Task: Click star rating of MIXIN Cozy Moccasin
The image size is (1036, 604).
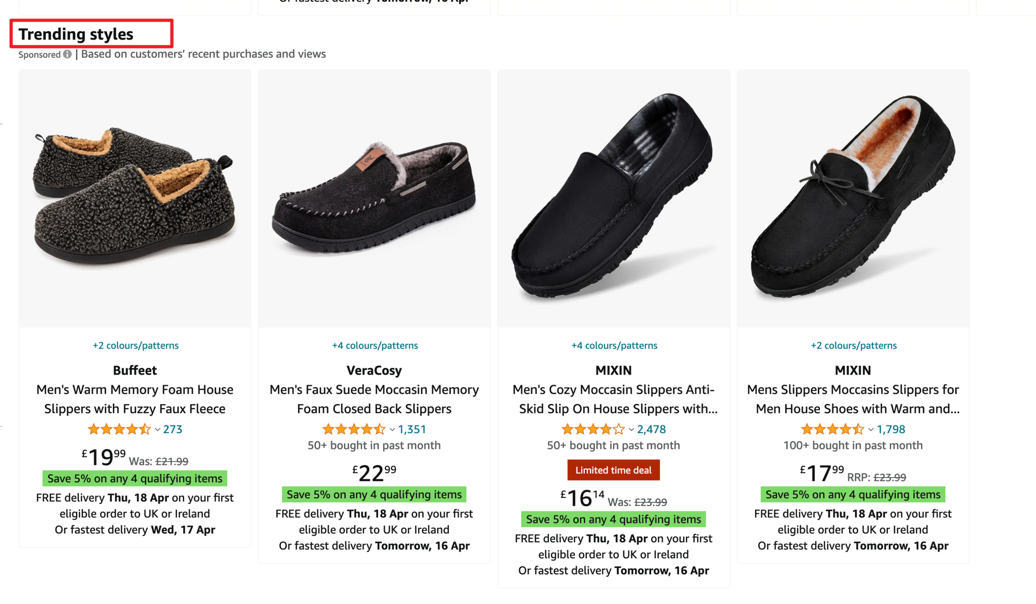Action: point(593,429)
